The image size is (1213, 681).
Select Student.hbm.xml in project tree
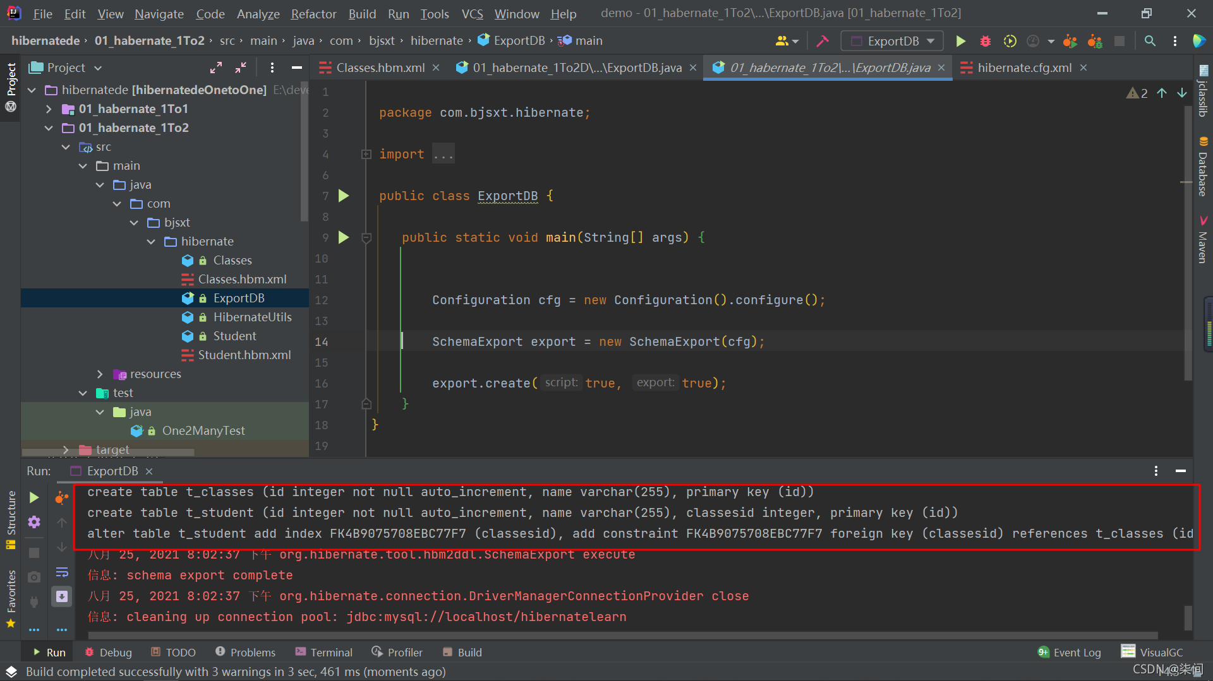click(244, 355)
